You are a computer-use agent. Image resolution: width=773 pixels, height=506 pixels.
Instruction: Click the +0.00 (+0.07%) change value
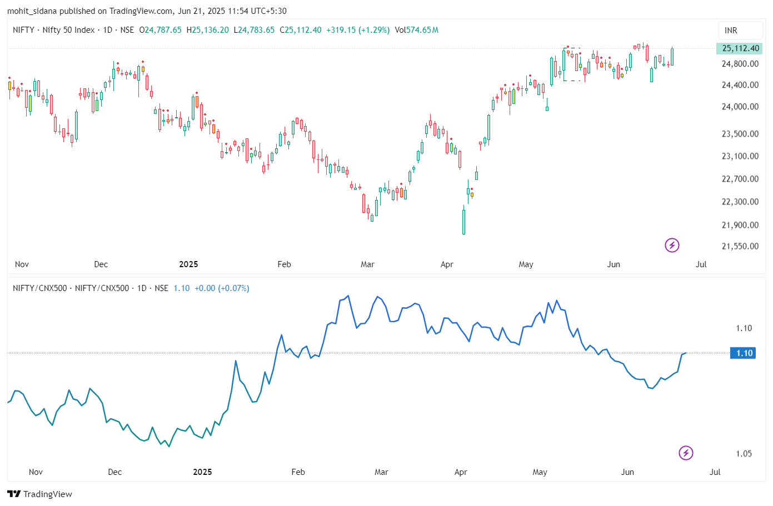(222, 288)
